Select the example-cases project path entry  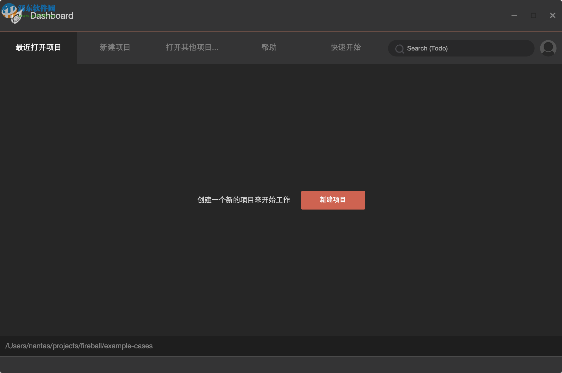(x=80, y=346)
